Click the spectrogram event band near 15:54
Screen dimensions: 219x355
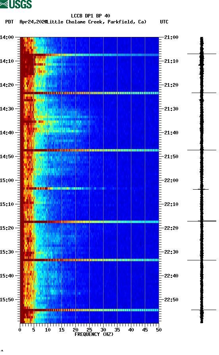(89, 310)
